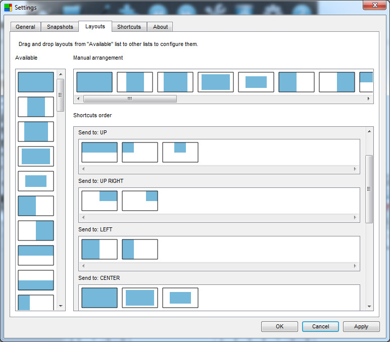Click Manual arrangement scrollbar right arrow

click(369, 99)
